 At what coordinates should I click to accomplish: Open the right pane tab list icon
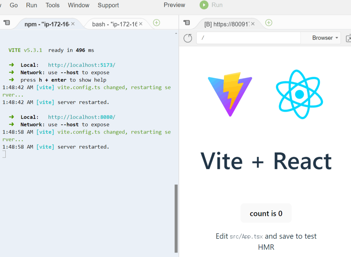pyautogui.click(x=186, y=22)
